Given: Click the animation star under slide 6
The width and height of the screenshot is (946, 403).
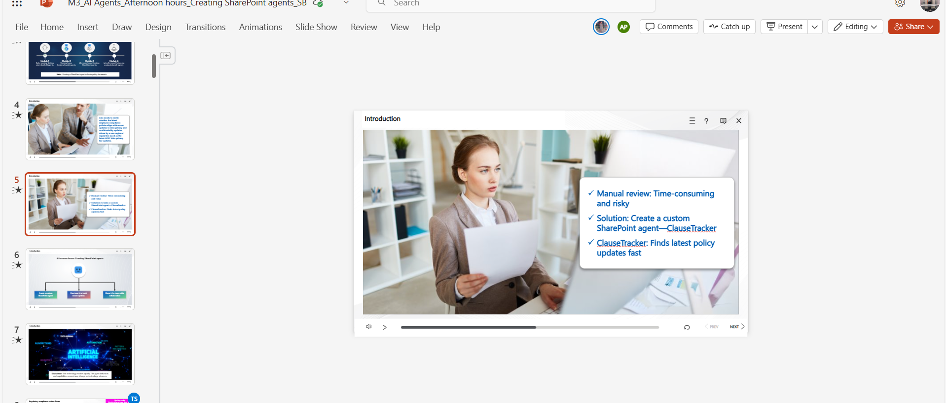Looking at the screenshot, I should [17, 265].
